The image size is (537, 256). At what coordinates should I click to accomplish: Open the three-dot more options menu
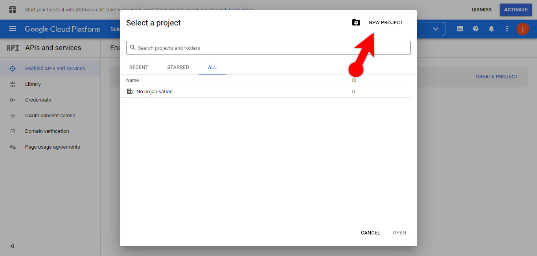click(507, 29)
